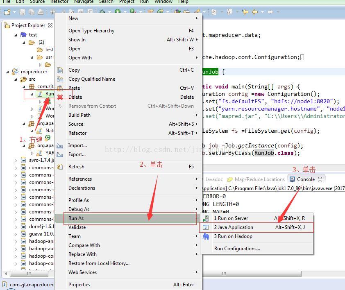The width and height of the screenshot is (345, 290).
Task: Expand the dom4j-1.6.1 jar node
Action: [x=16, y=227]
